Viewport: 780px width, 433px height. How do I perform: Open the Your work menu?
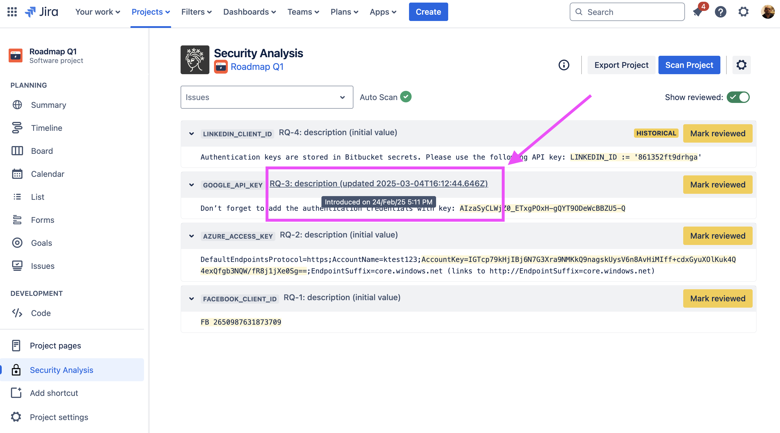(x=98, y=12)
